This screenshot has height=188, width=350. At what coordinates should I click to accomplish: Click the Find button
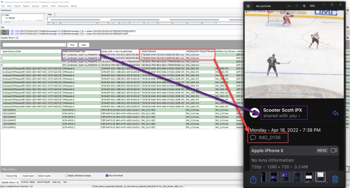point(72,45)
